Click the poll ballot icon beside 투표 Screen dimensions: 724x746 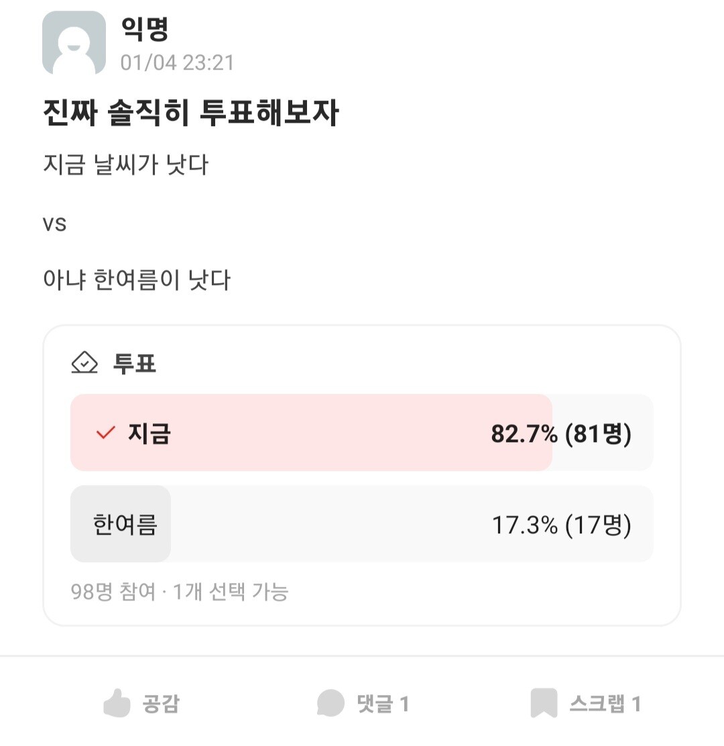click(x=84, y=363)
